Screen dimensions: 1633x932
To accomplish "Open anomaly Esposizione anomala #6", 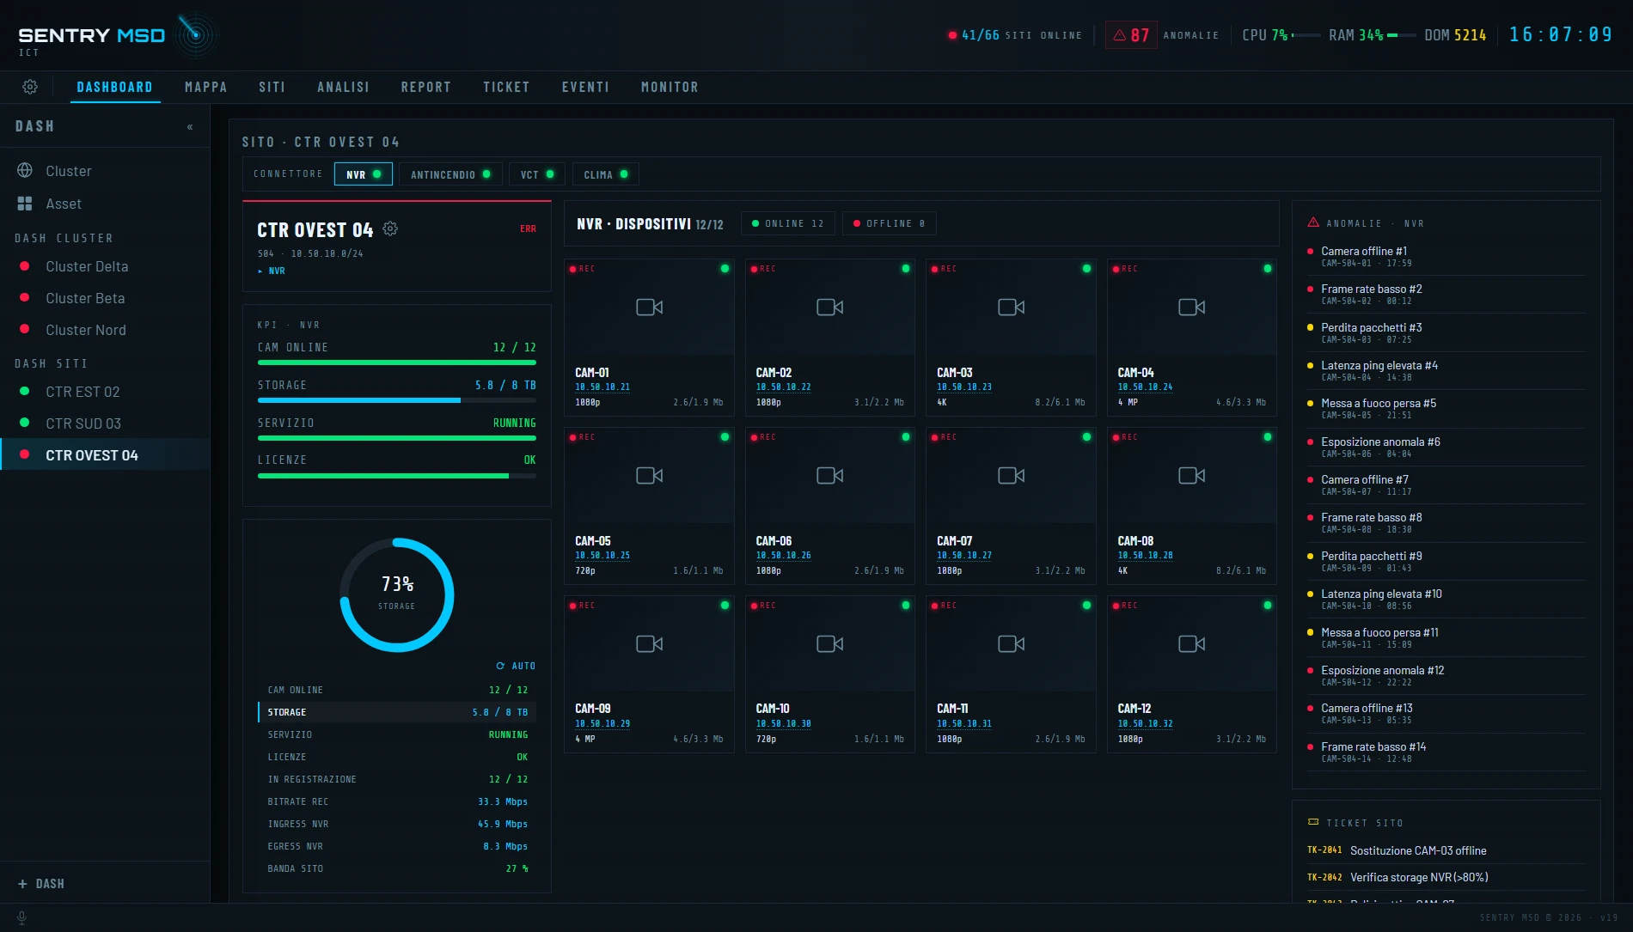I will click(x=1446, y=448).
